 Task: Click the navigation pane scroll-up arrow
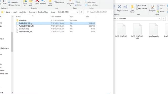pos(12,16)
